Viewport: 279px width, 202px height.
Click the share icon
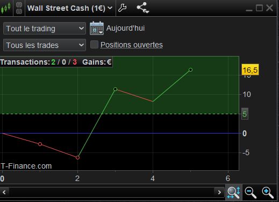click(142, 8)
